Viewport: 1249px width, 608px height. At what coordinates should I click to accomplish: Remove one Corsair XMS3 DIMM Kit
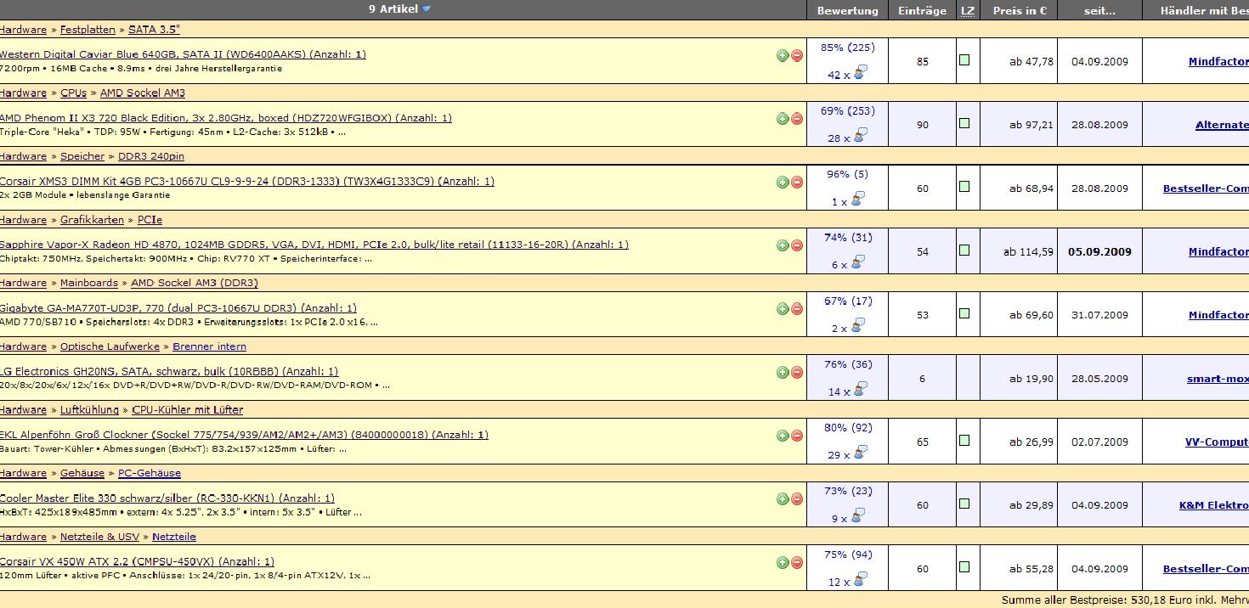(797, 182)
